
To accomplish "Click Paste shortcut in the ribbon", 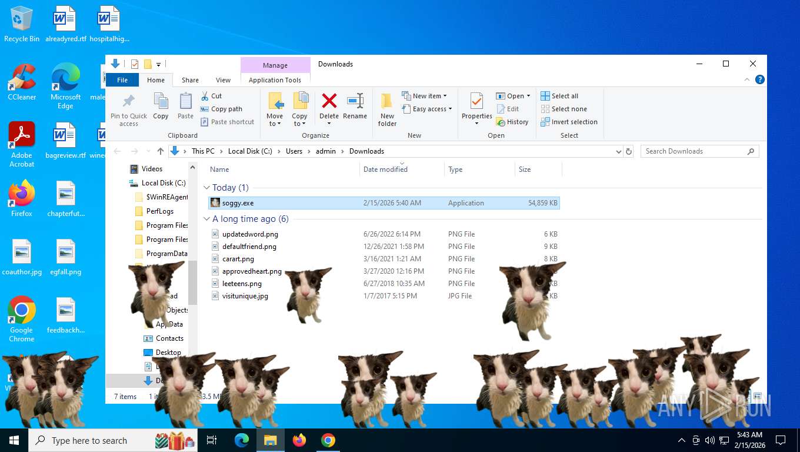I will tap(227, 122).
